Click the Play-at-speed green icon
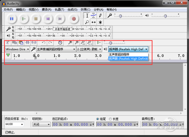 click(x=99, y=42)
